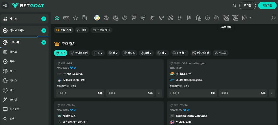Open 라이브 in the sidebar
Viewport: 278px width, 125px height.
point(24,52)
